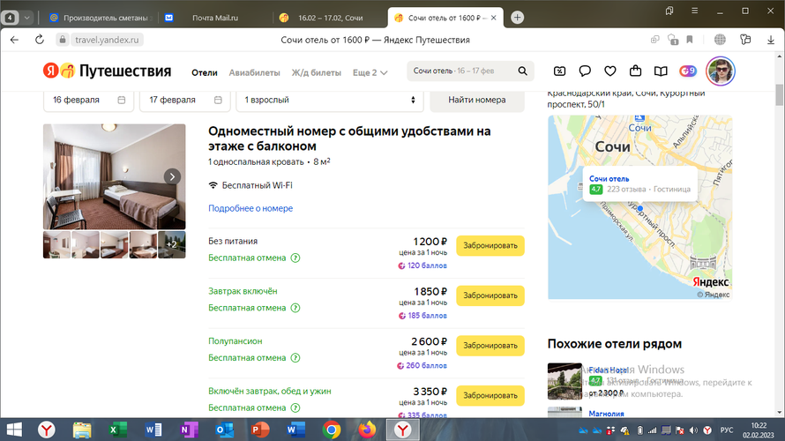
Task: Open the Fidan Hotel thumbnail image
Action: [x=564, y=381]
